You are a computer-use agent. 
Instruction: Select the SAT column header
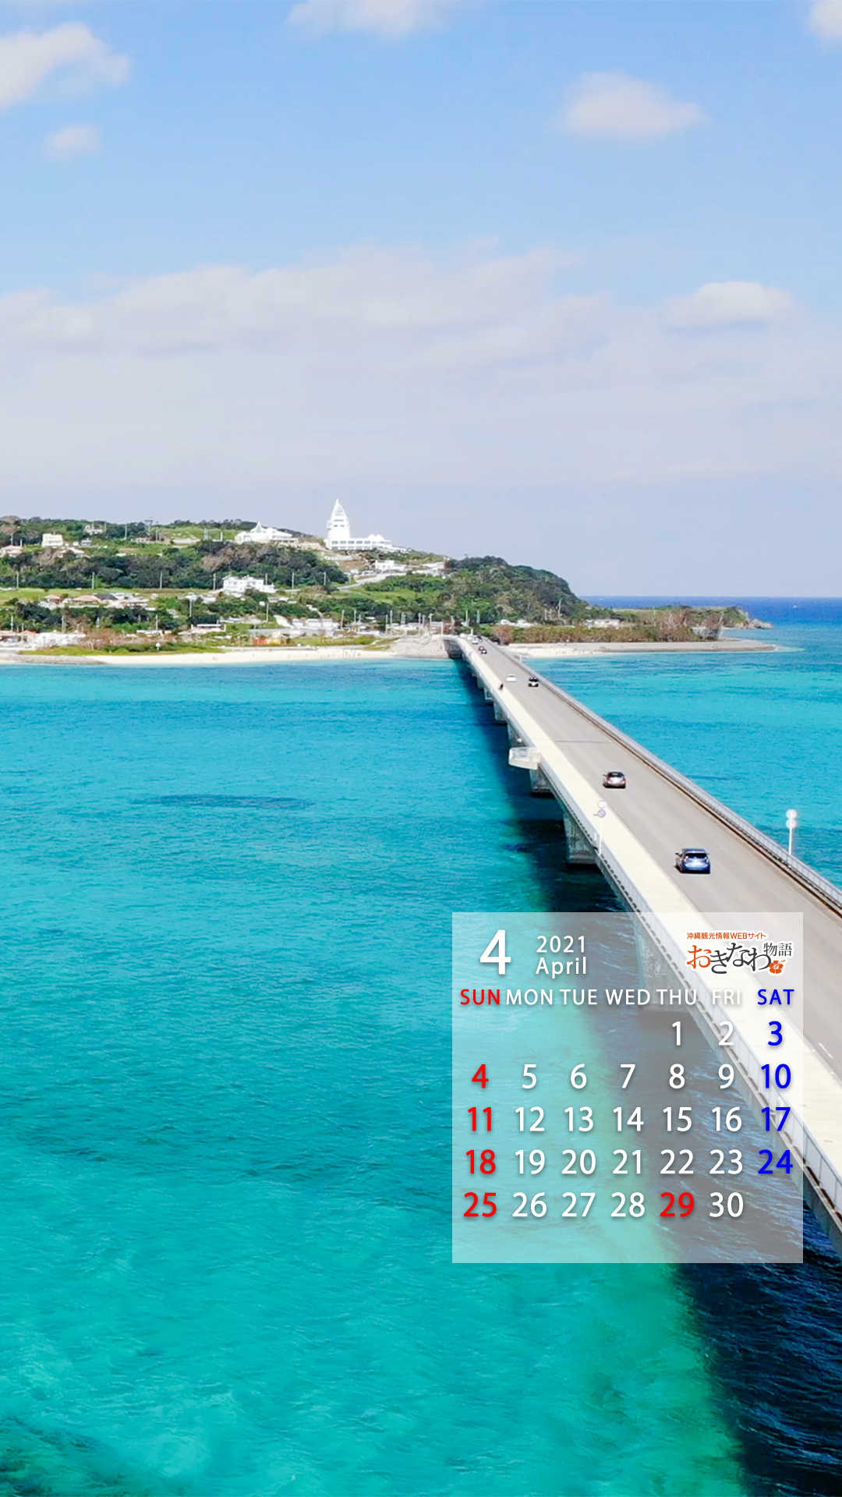click(x=775, y=997)
